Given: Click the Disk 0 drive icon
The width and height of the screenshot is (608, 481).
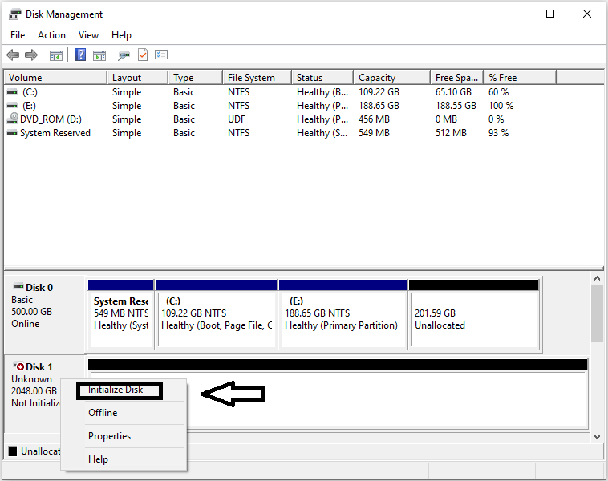Looking at the screenshot, I should 18,286.
